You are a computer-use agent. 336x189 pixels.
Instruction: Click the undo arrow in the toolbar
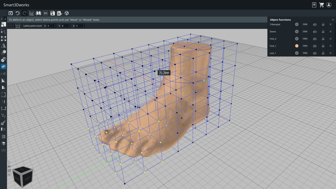point(17,13)
